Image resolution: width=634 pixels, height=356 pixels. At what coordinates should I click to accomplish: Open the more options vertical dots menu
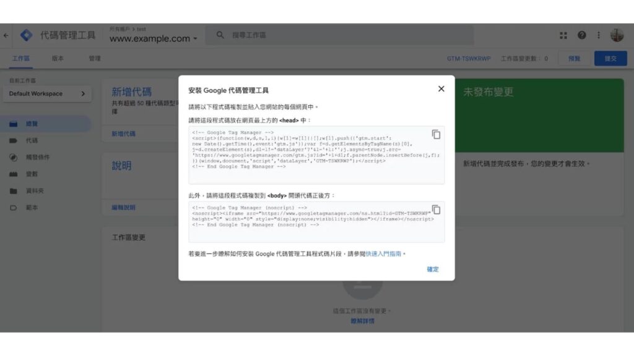pyautogui.click(x=599, y=35)
